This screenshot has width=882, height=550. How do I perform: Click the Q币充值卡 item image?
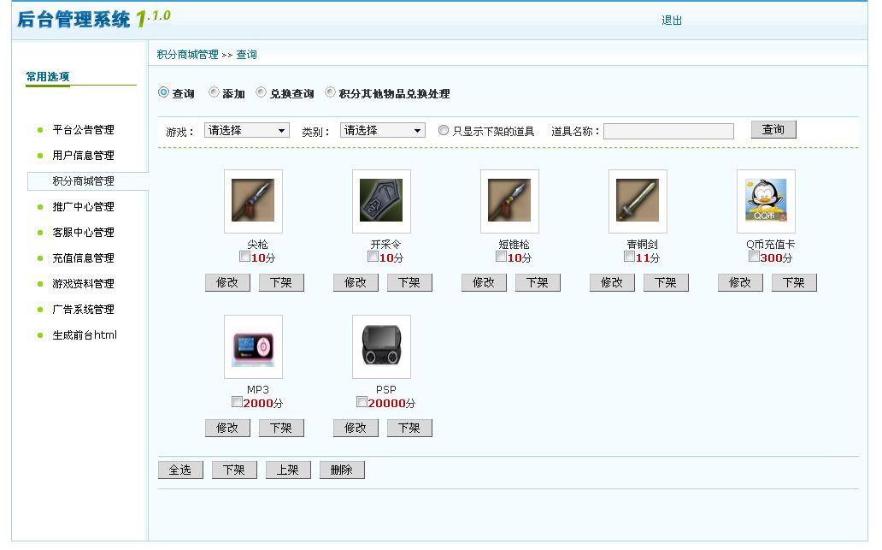[x=765, y=201]
